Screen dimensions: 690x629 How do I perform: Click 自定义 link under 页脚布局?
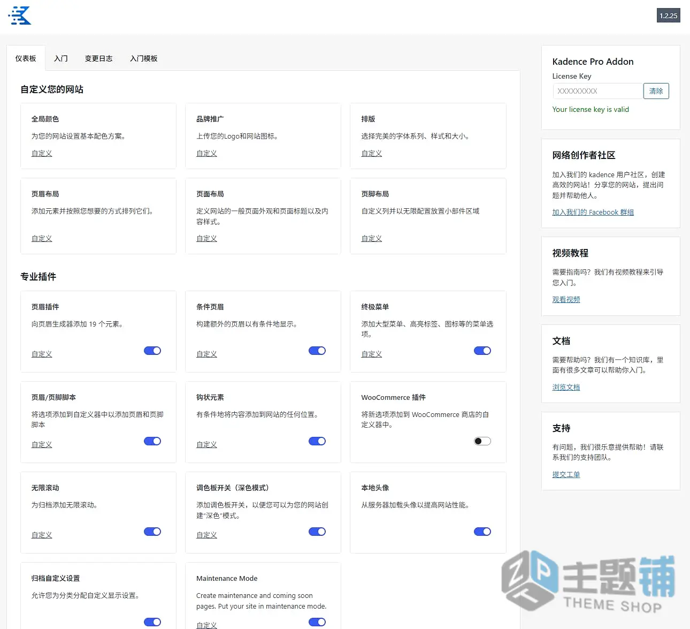(x=372, y=238)
